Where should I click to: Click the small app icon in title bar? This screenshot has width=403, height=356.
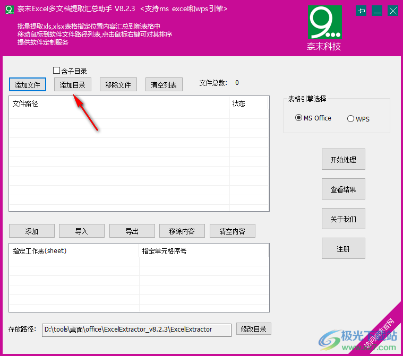(x=10, y=10)
